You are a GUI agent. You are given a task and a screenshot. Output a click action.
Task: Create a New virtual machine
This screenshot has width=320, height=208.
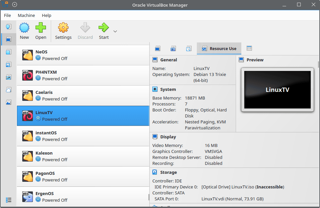(24, 31)
